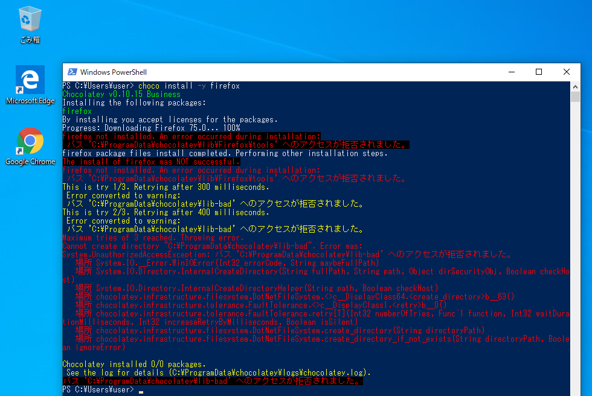The image size is (592, 396).
Task: Click the PowerShell scrollbar up arrow
Action: (x=575, y=87)
